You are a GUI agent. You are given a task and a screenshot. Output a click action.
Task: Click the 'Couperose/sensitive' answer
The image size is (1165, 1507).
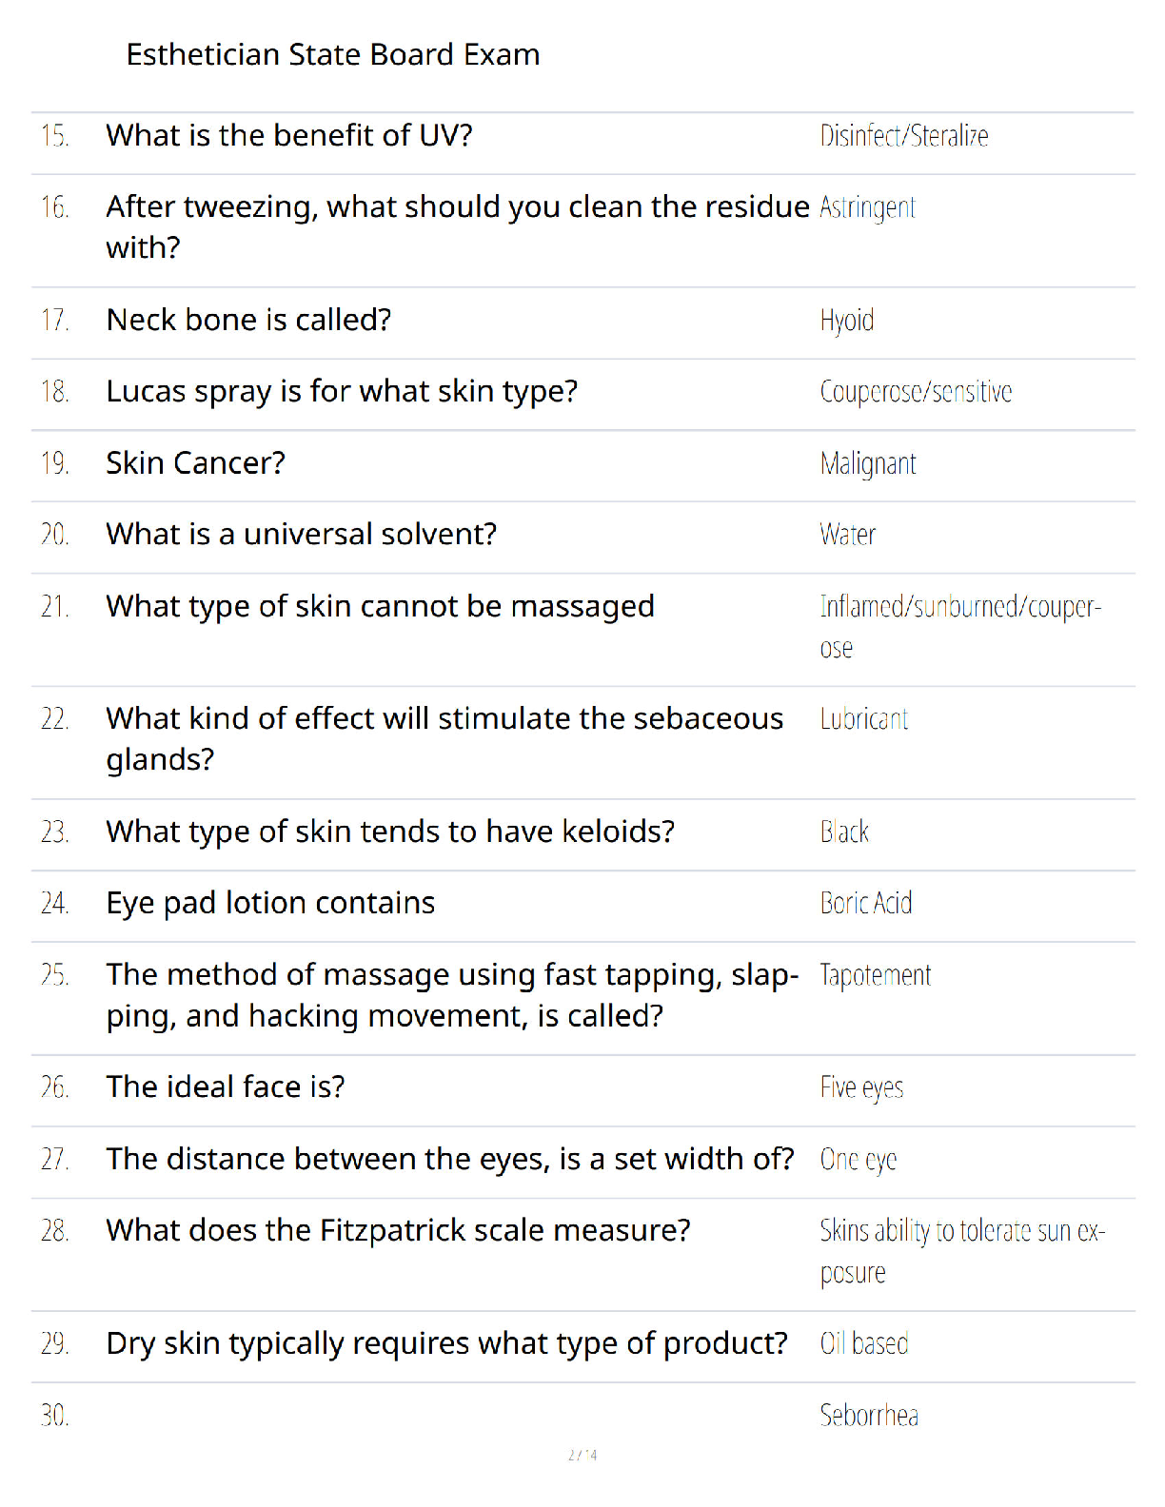[x=916, y=392]
